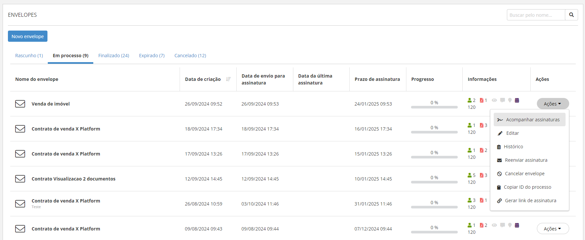Select Cancelar envelope in the actions menu

coord(529,174)
